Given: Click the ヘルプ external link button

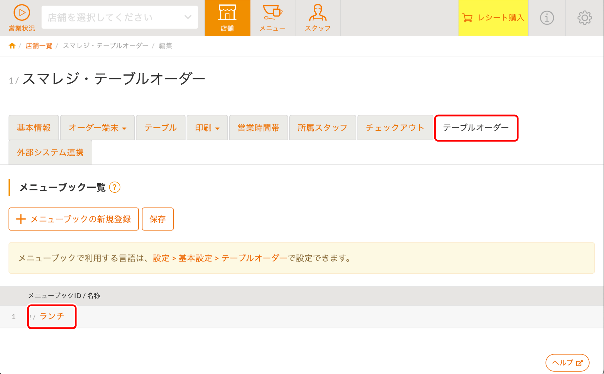Looking at the screenshot, I should coord(567,363).
